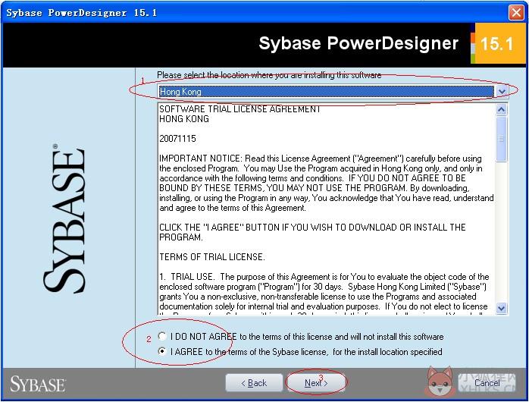The image size is (529, 402).
Task: Click the CLICK THE "I AGREE" BUTTON paragraph
Action: pos(312,232)
